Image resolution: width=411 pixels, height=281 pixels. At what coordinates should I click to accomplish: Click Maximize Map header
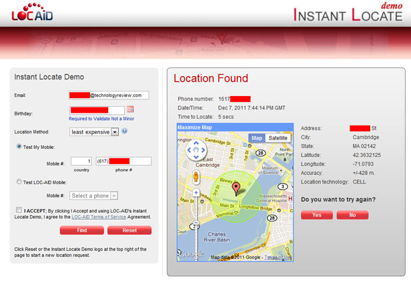pos(196,127)
